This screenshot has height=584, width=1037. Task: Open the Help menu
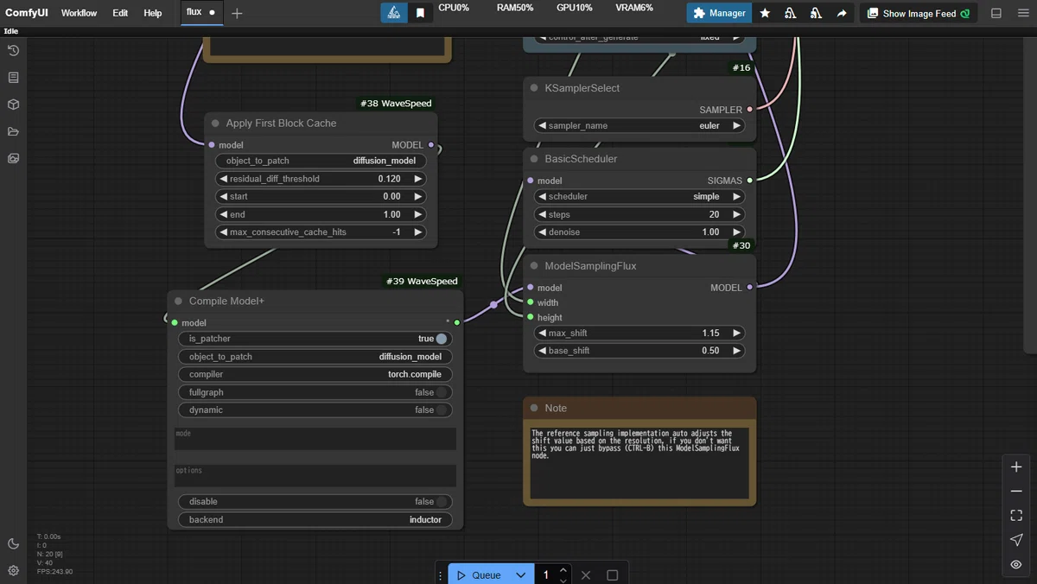152,13
